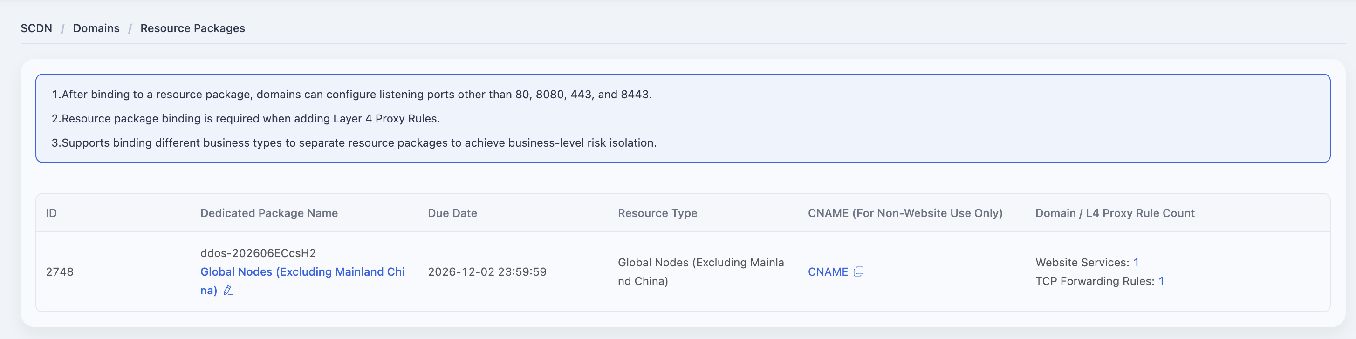Click the pencil edit icon beside package name

(228, 291)
